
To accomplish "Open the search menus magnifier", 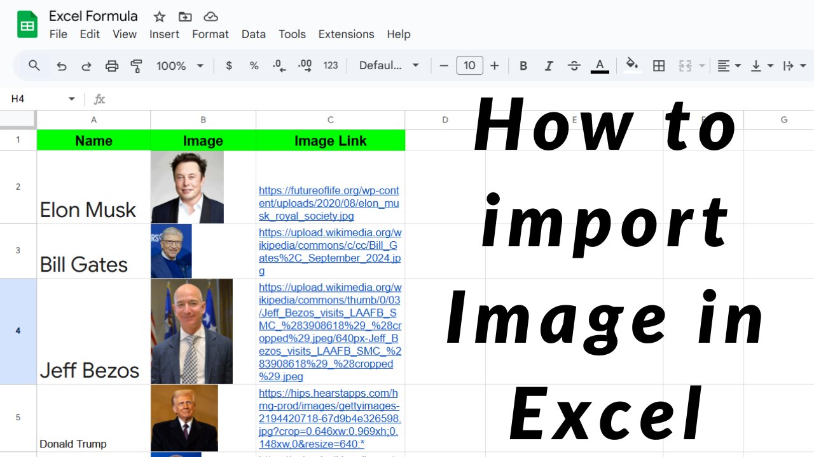I will coord(34,65).
